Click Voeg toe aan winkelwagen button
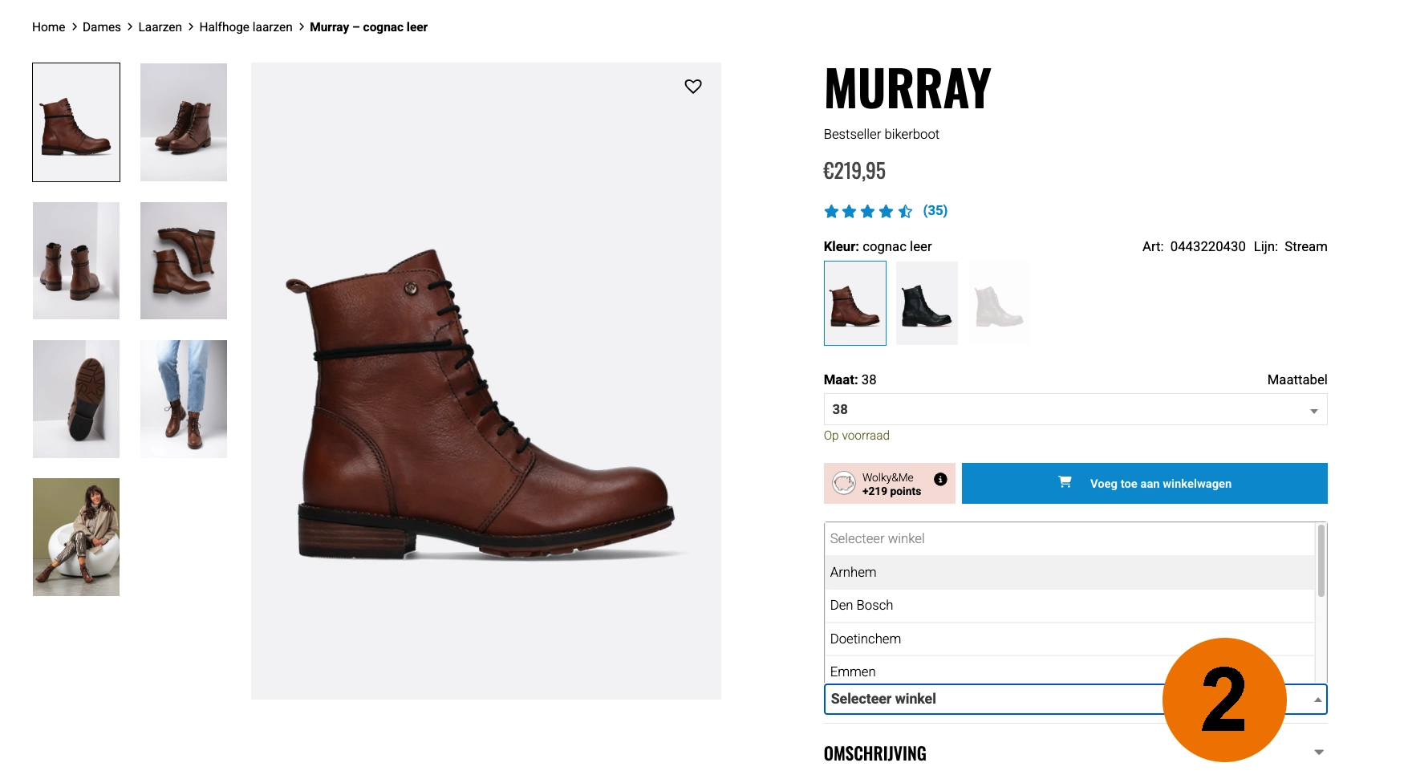The image size is (1404, 779). (1144, 483)
